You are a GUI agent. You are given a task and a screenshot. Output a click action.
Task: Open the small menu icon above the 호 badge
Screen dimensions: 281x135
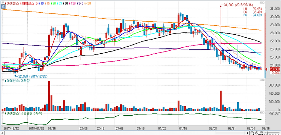(x=3, y=2)
